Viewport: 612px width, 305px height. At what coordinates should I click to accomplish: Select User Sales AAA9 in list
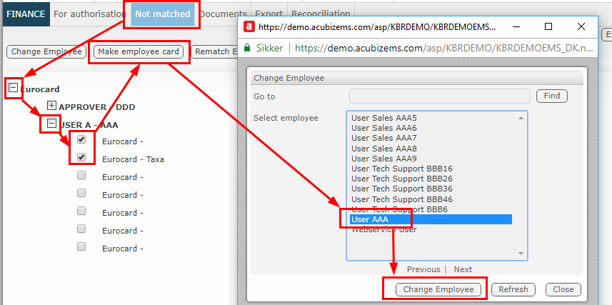384,159
